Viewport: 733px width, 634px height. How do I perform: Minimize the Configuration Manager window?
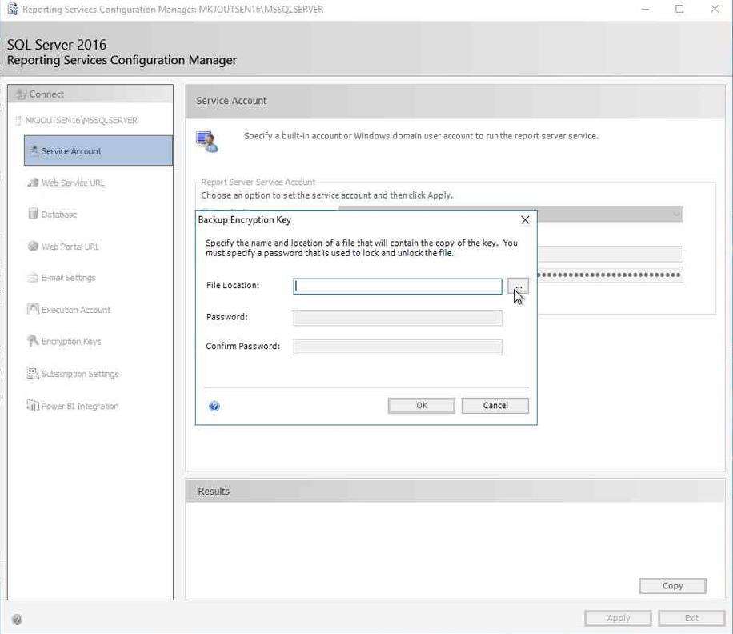point(645,9)
